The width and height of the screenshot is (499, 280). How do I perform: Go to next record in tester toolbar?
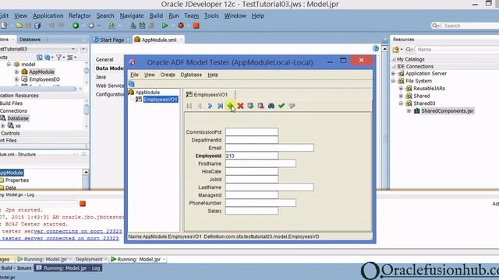tap(210, 106)
